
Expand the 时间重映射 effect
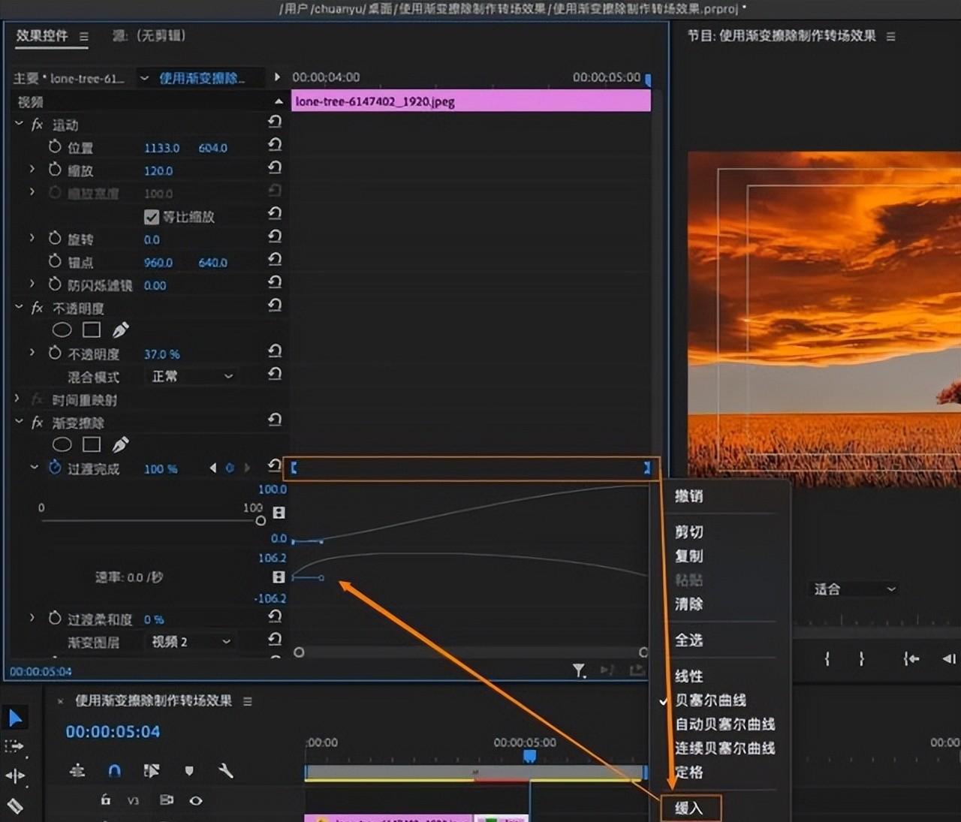click(x=18, y=399)
